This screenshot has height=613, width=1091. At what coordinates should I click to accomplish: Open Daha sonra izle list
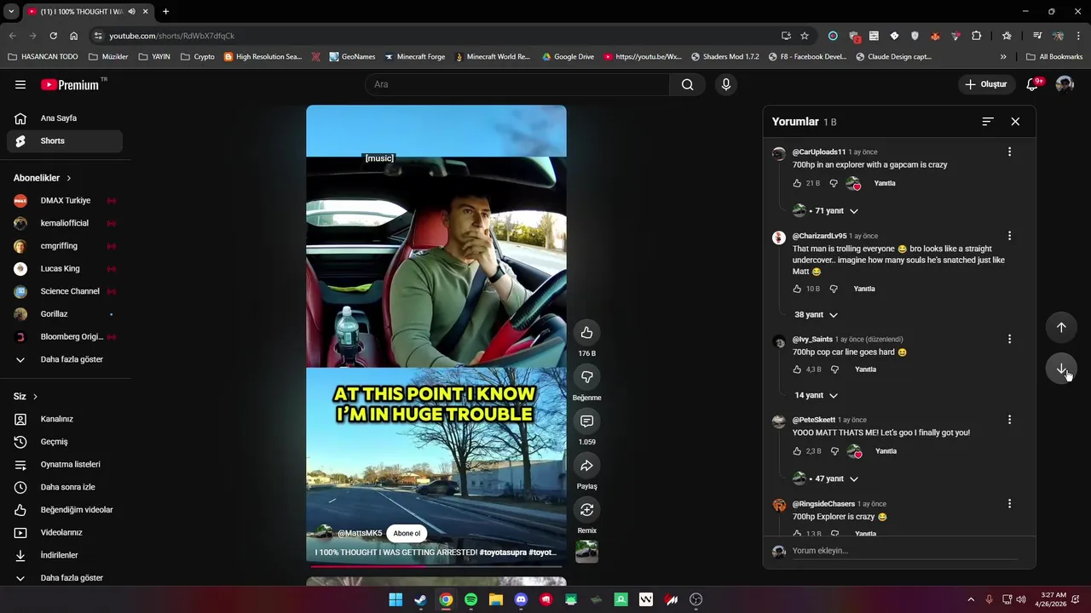point(65,487)
